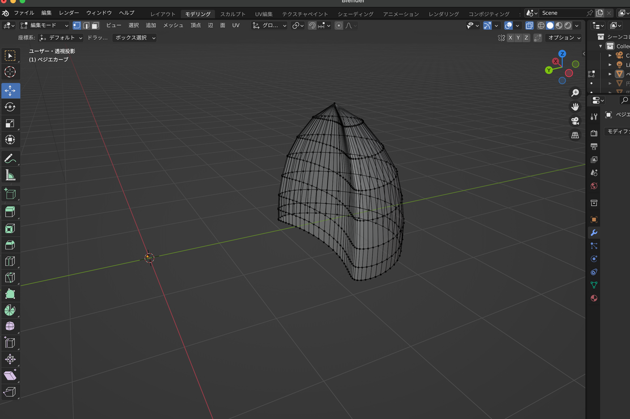The width and height of the screenshot is (630, 419).
Task: Select the Poly Build tool
Action: click(x=10, y=294)
